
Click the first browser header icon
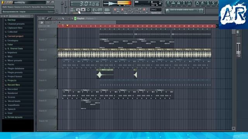coord(2,16)
